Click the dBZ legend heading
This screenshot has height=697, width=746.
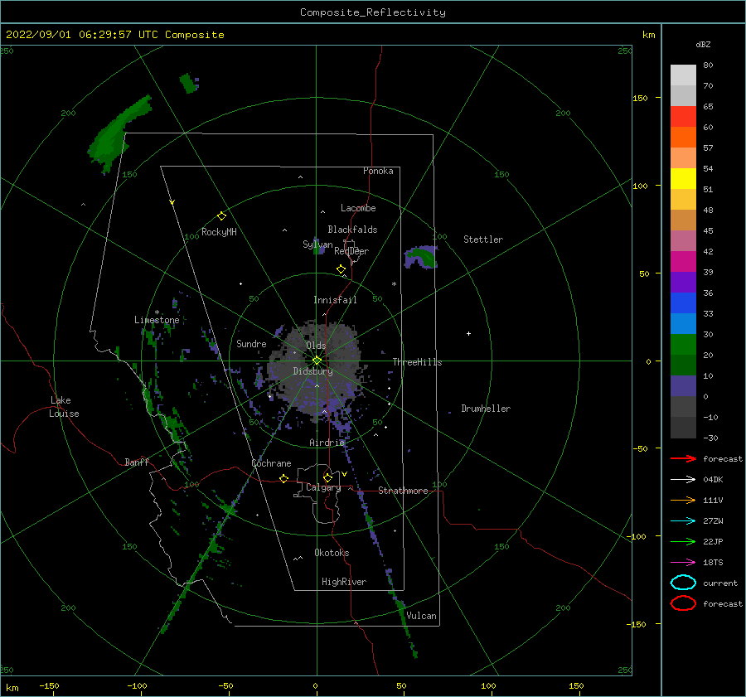(x=703, y=44)
